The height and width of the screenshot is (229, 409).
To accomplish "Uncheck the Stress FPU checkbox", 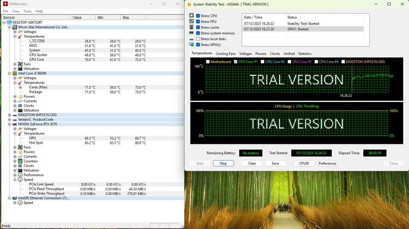I will pos(198,21).
